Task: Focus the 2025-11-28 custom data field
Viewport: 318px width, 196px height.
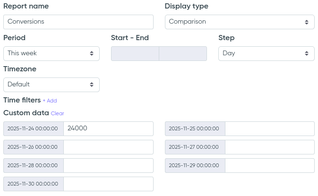Action: [x=108, y=165]
